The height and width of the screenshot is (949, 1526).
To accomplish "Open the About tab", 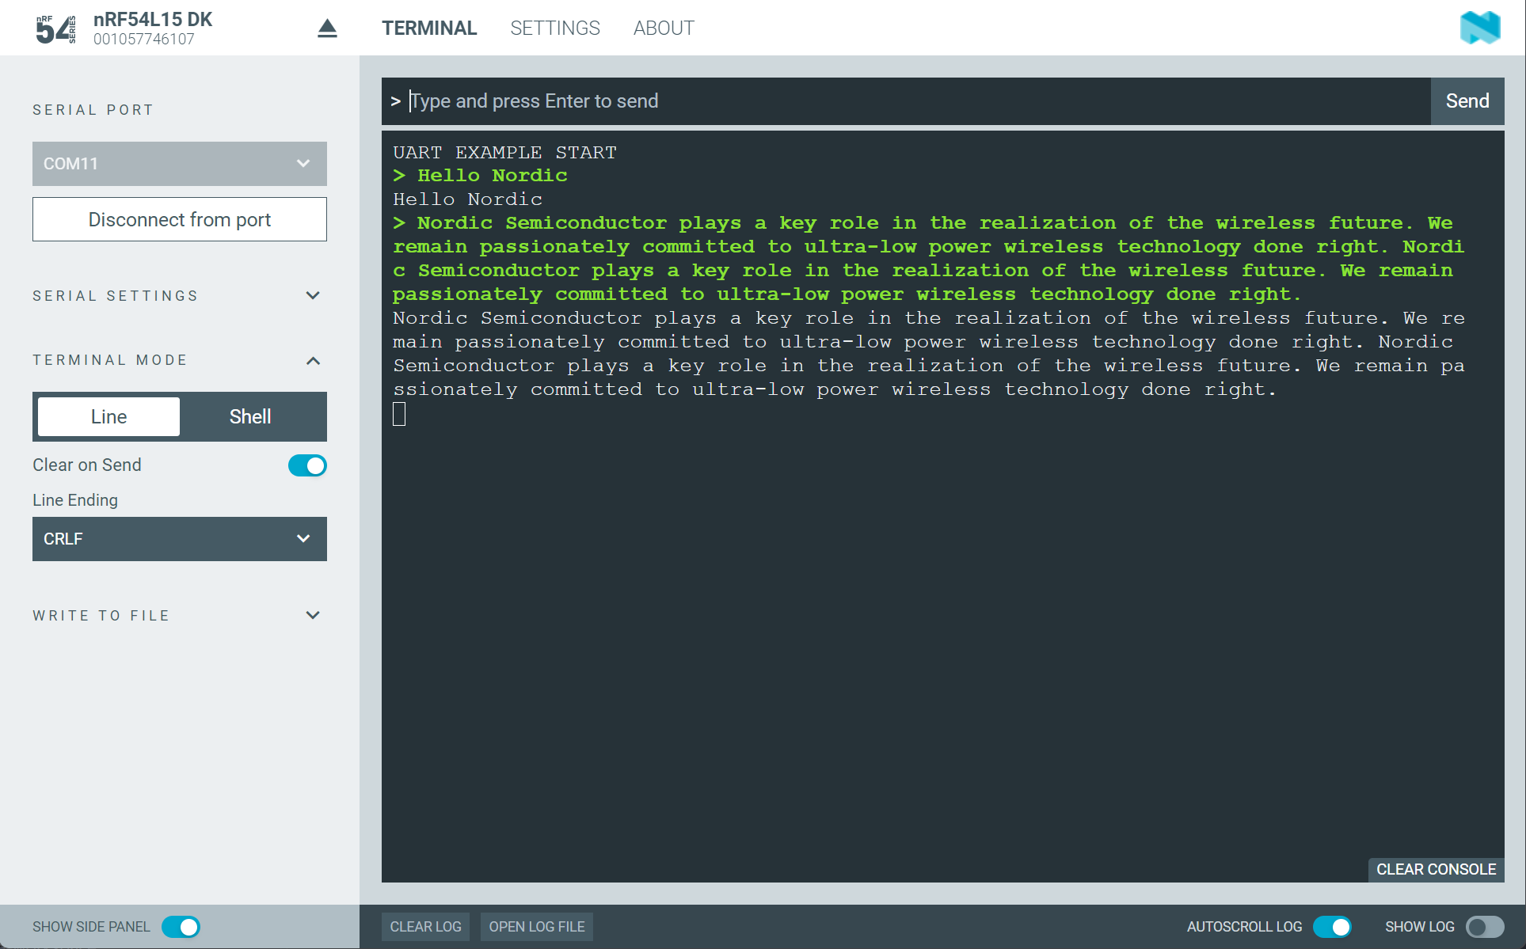I will click(664, 28).
